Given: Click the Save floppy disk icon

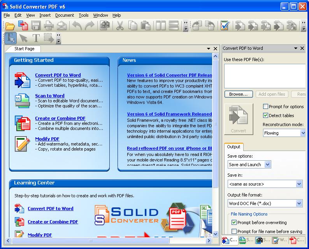Looking at the screenshot, I should [x=36, y=26].
